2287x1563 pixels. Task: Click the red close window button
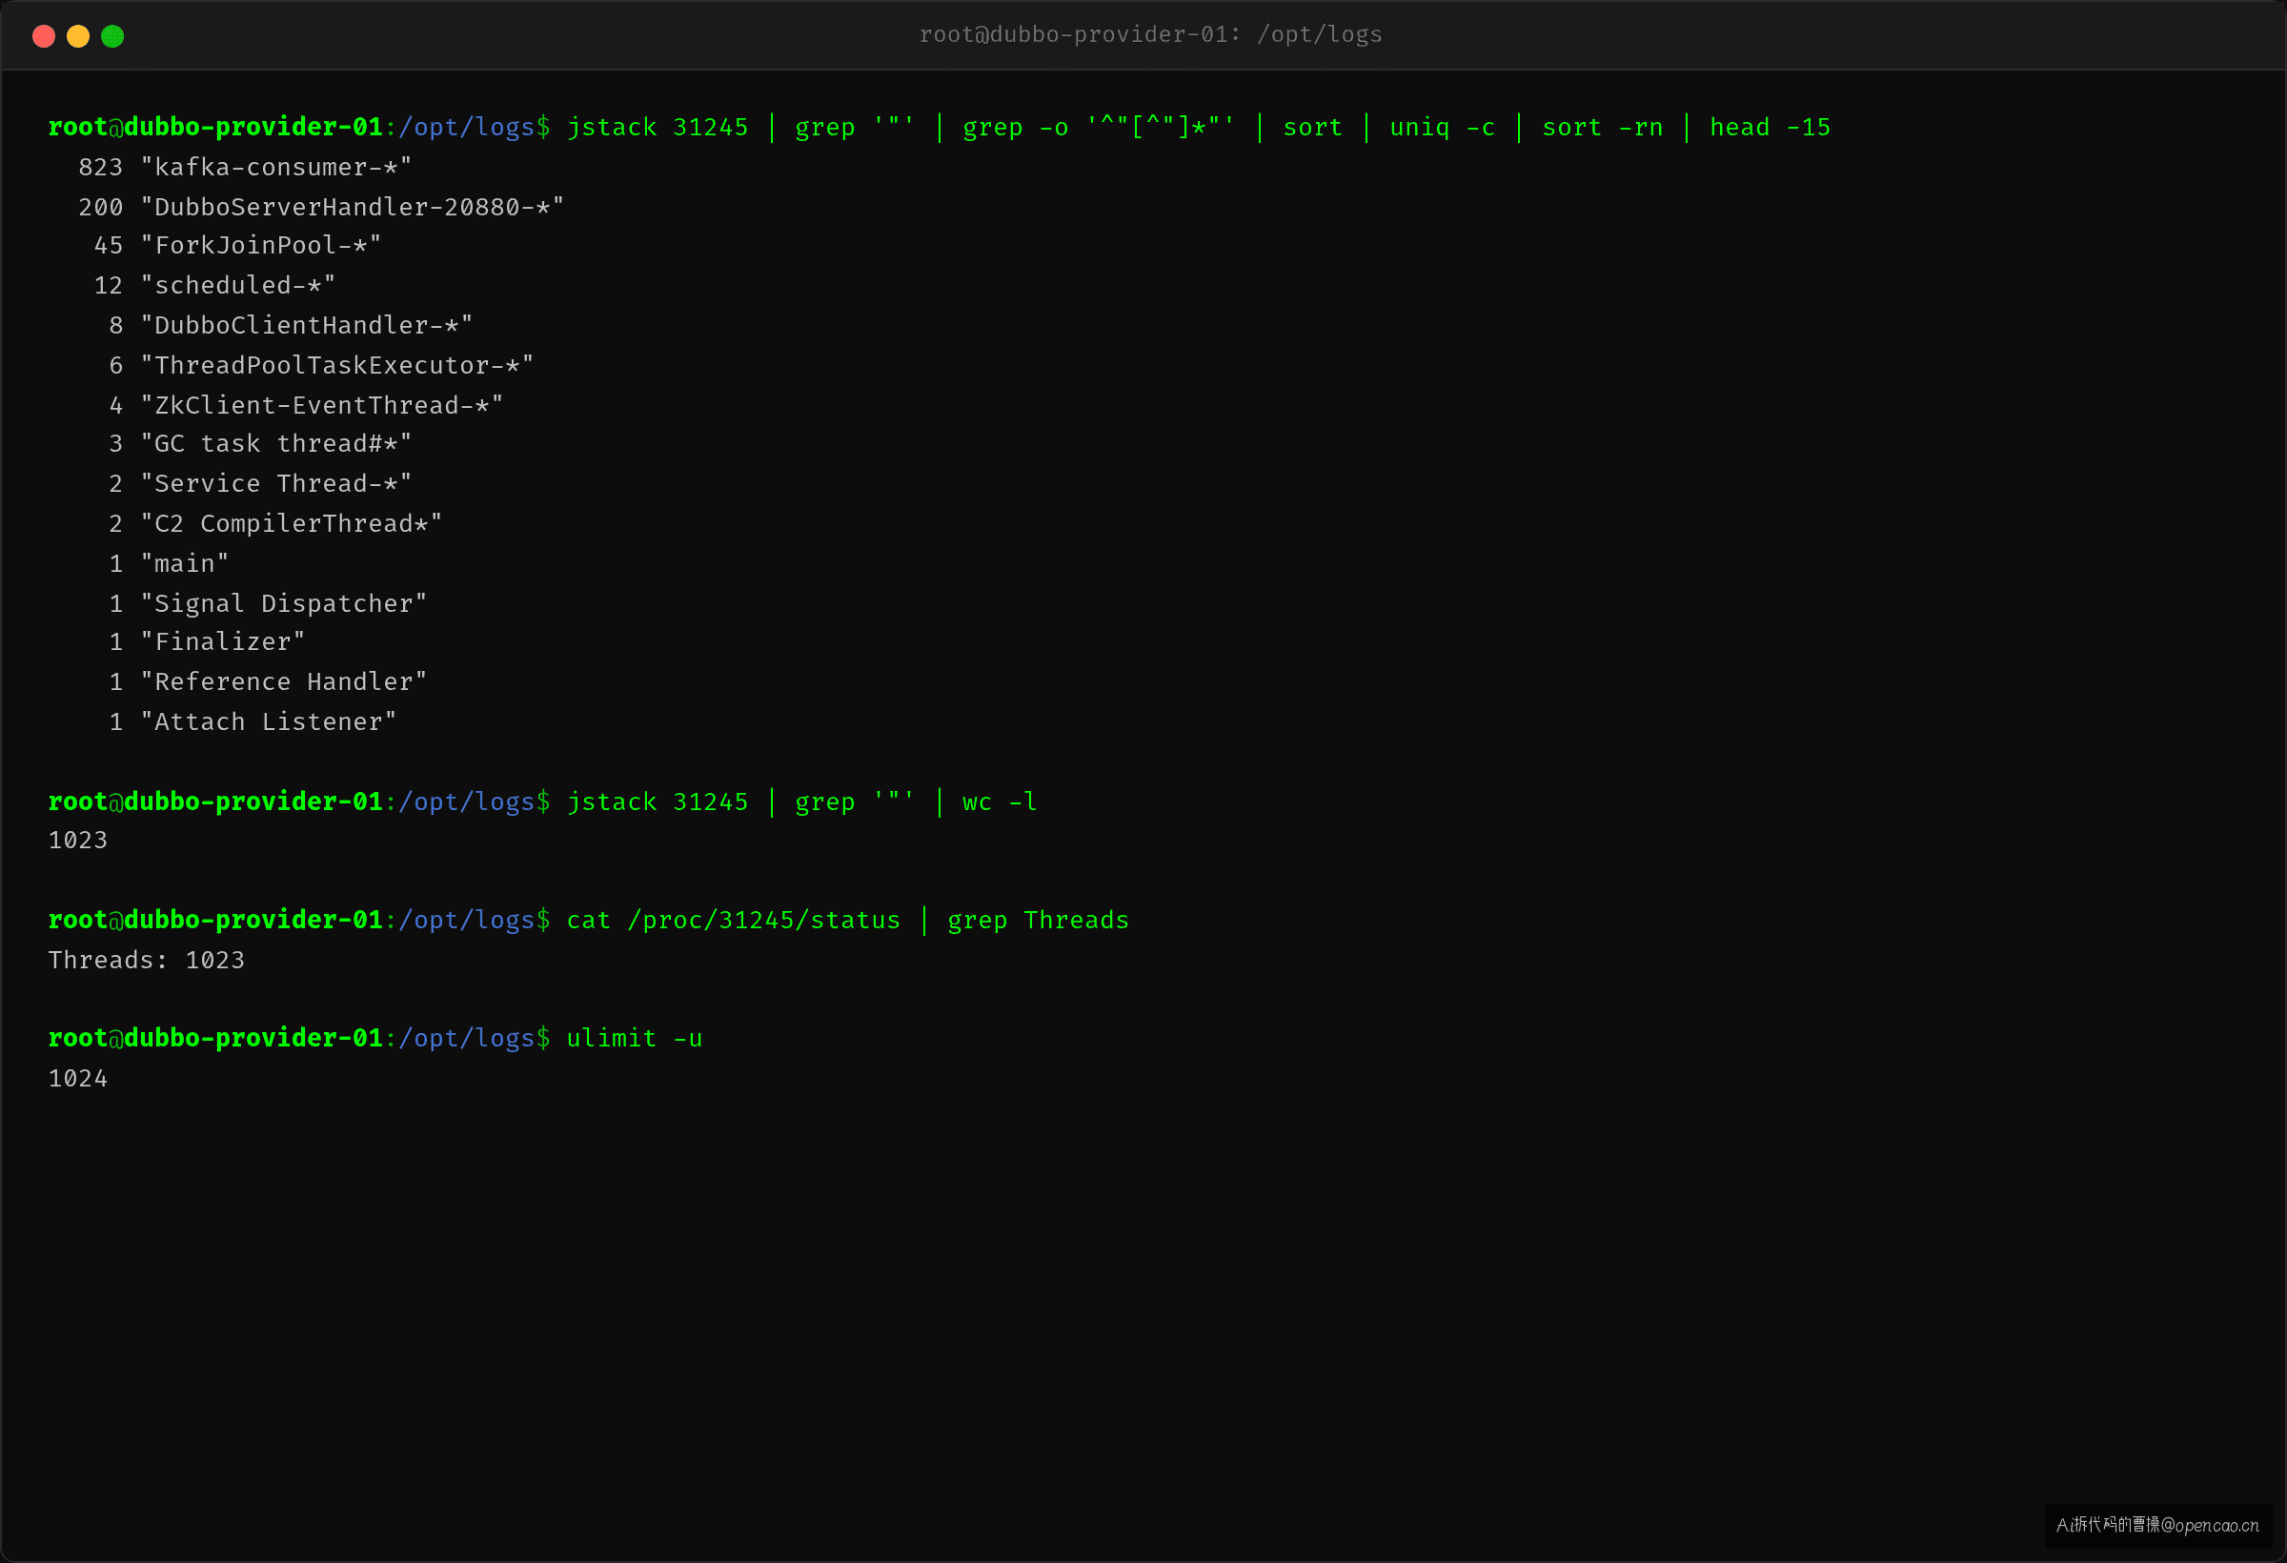[43, 36]
